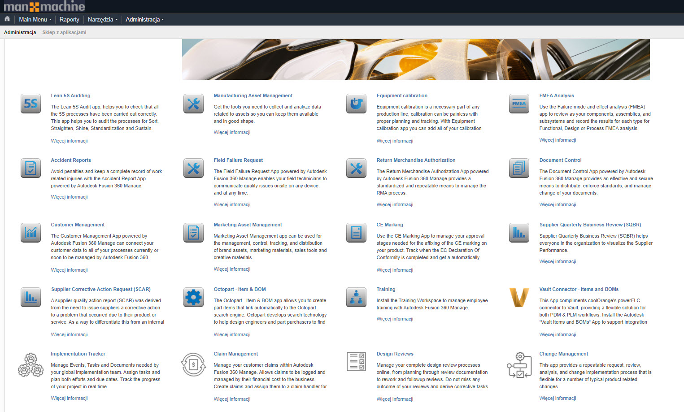Click the Lean 5S Auditing app icon
Viewport: 684px width, 412px height.
30,104
